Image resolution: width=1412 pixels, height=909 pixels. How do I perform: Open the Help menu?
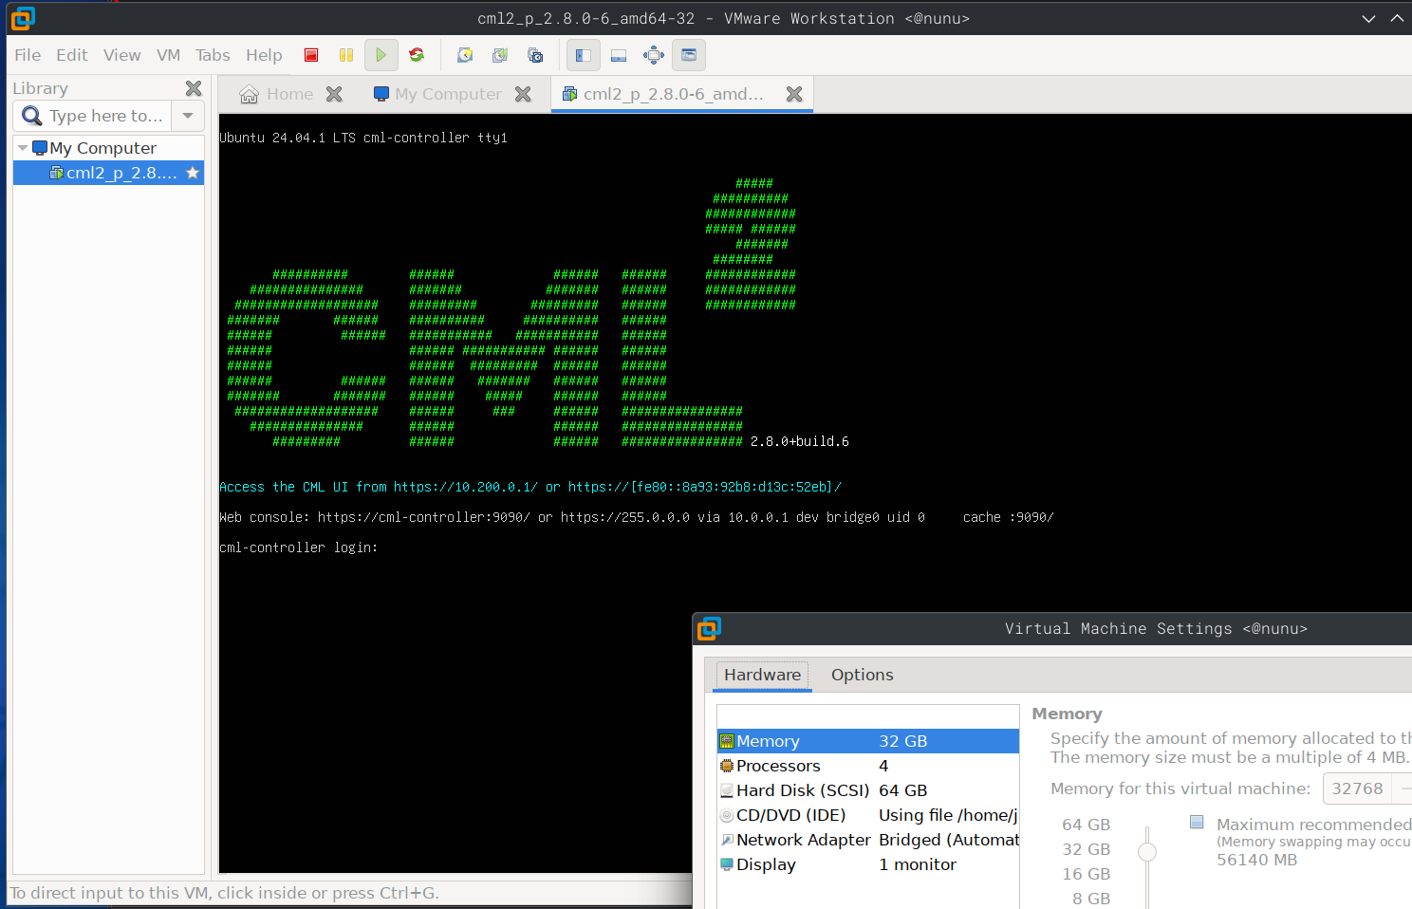point(264,55)
